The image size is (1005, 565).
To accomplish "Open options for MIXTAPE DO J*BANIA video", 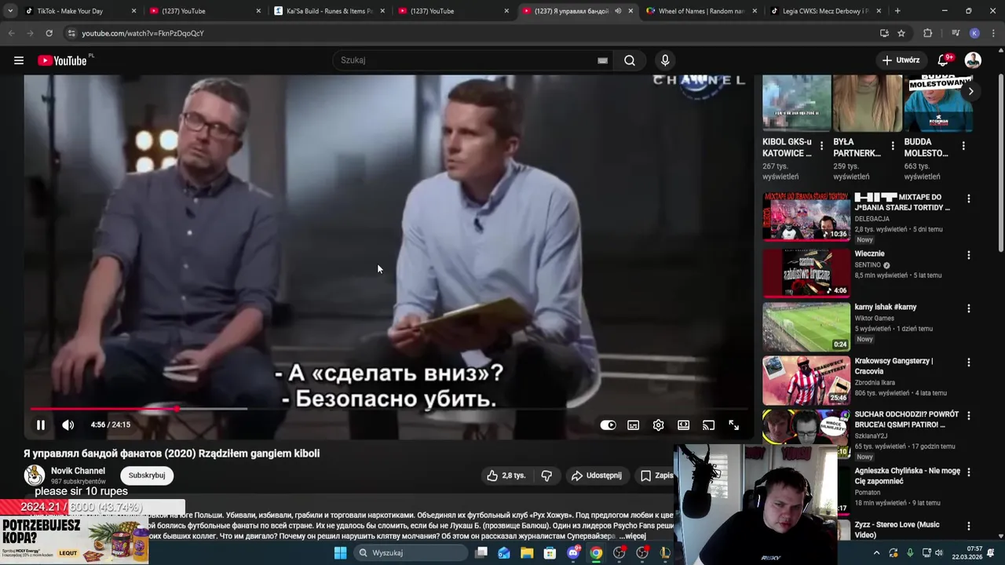I will [968, 199].
